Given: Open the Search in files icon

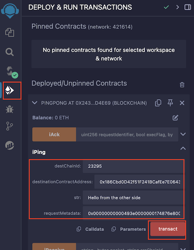Looking at the screenshot, I should pyautogui.click(x=10, y=52).
